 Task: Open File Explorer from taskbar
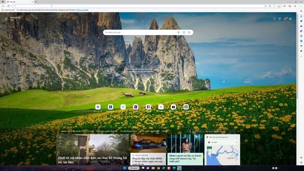click(153, 168)
